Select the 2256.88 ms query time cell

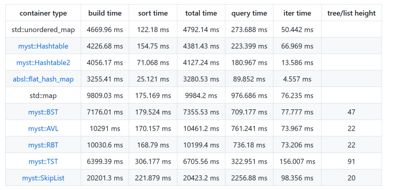tap(249, 178)
